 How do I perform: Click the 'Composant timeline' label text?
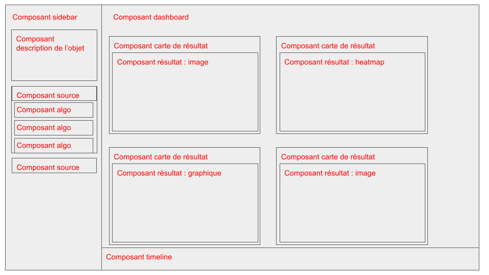point(139,257)
